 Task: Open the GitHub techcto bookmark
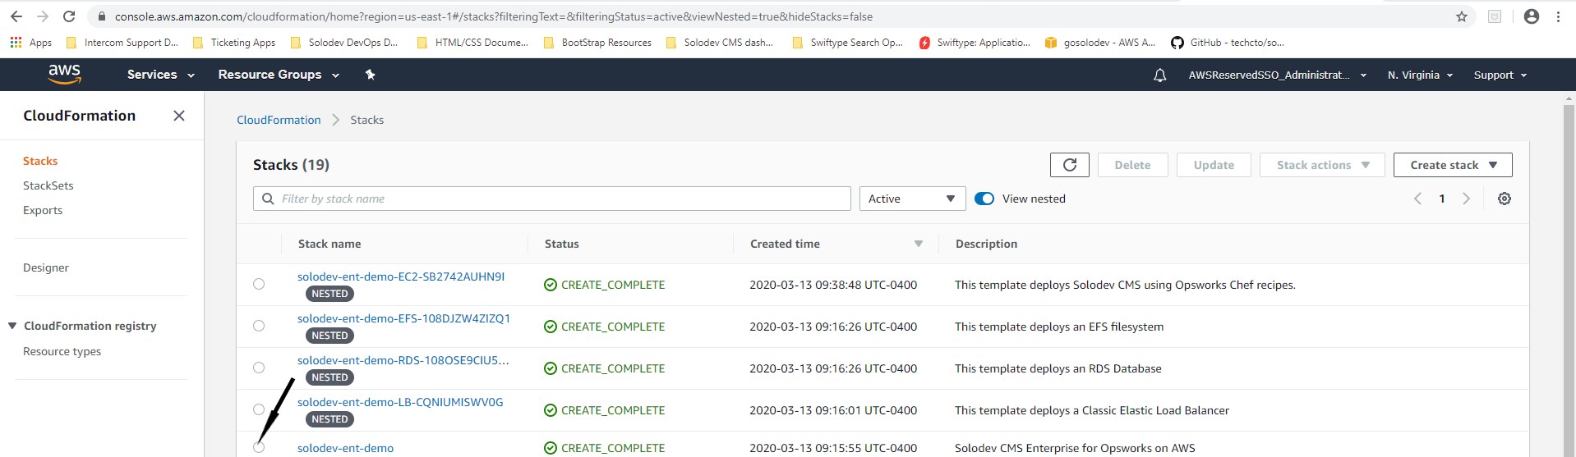point(1228,43)
